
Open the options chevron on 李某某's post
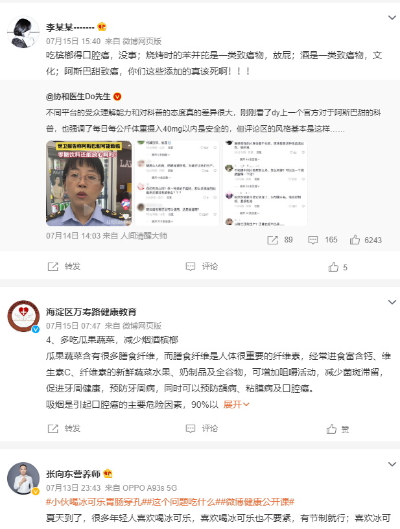[392, 18]
